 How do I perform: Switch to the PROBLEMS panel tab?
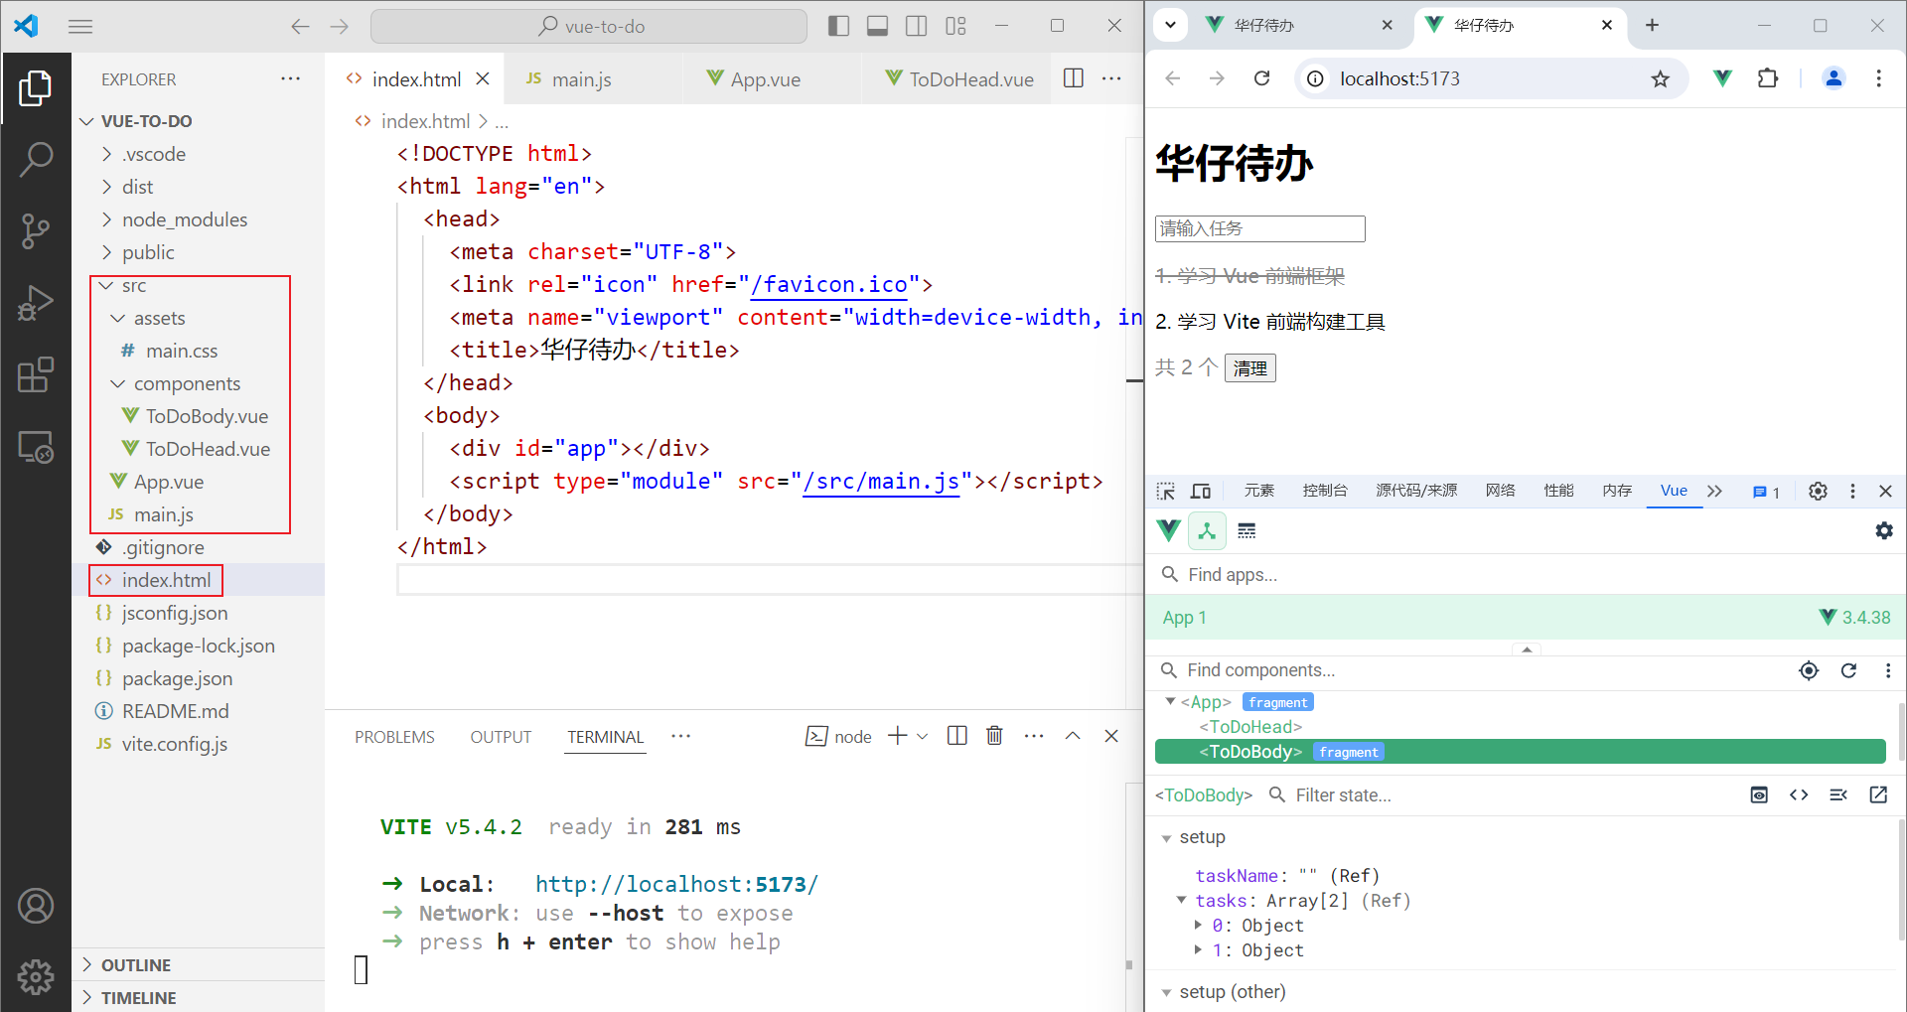[x=394, y=737]
